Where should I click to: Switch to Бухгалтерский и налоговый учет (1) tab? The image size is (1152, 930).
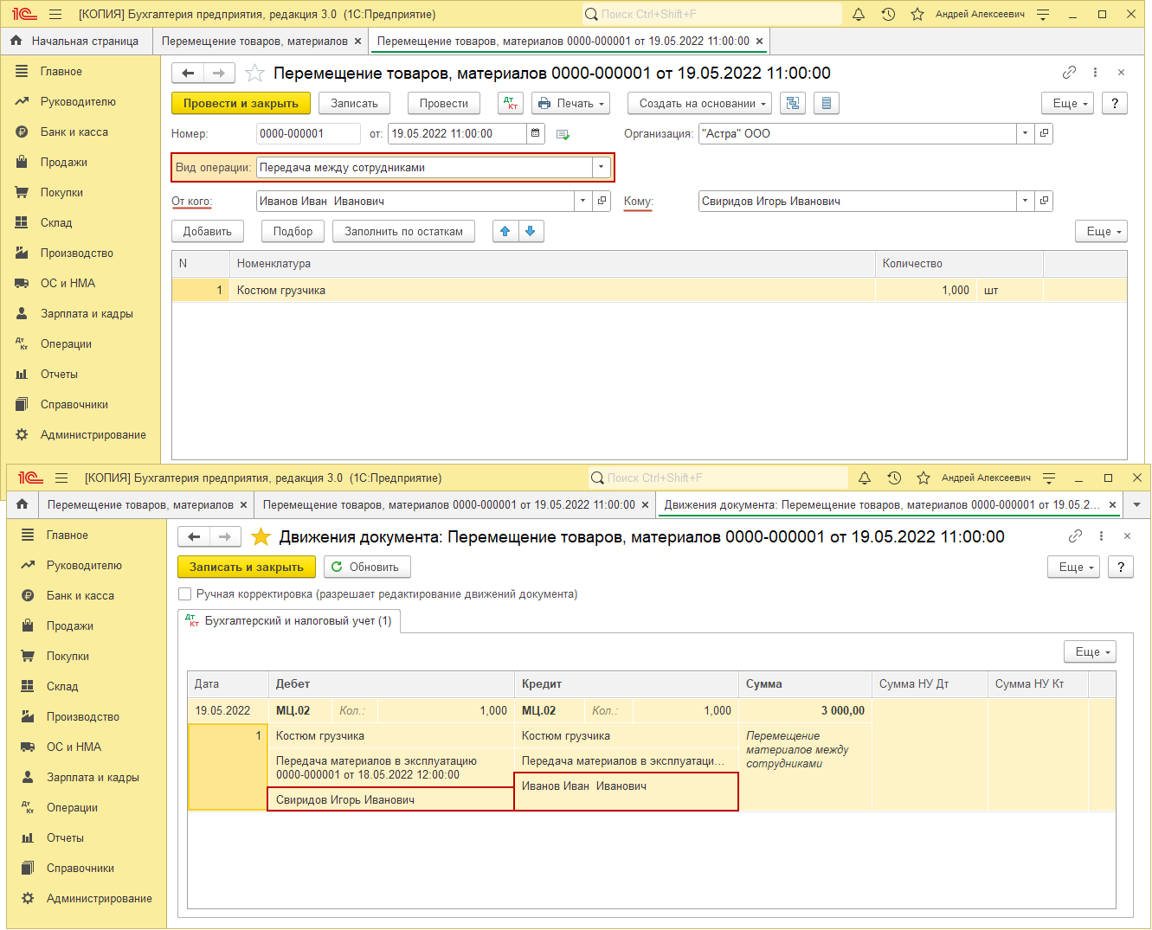(x=289, y=621)
